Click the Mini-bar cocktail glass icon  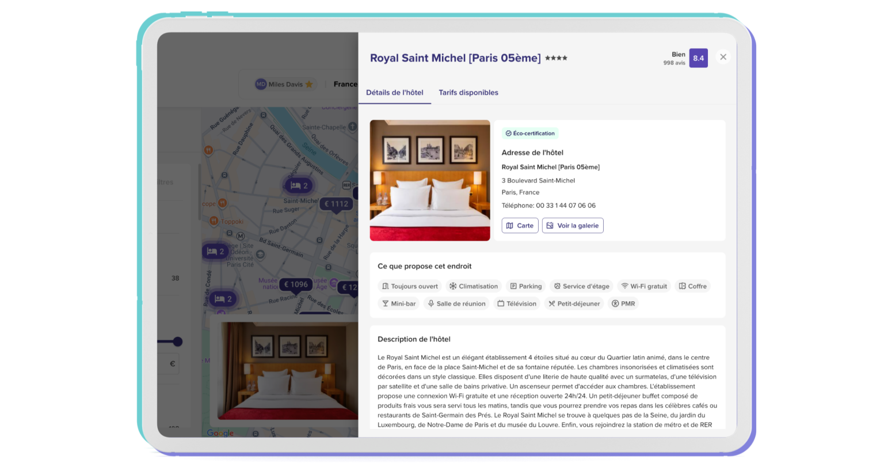point(385,303)
